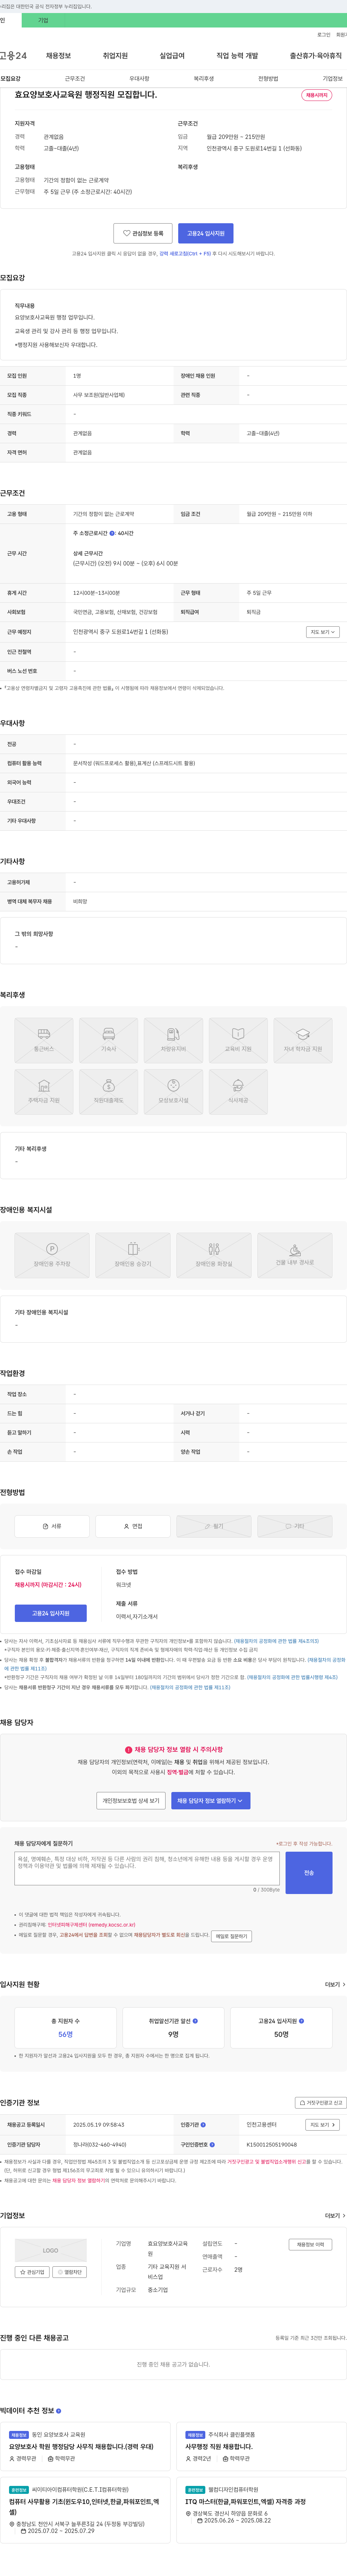Click the 건물 내부 경사로 icon
The image size is (347, 2576).
(295, 1255)
